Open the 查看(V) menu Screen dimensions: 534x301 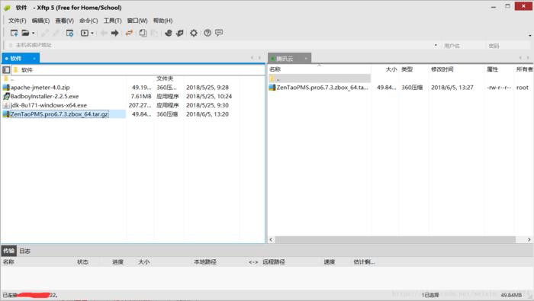[65, 21]
